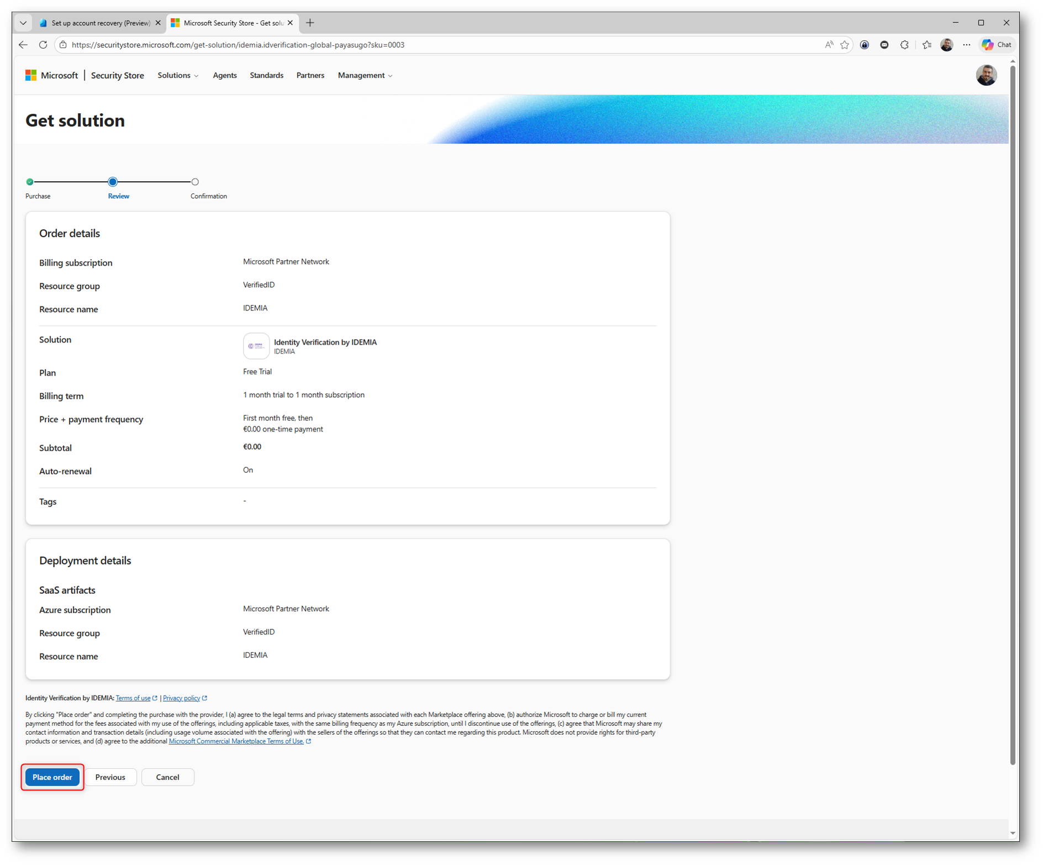
Task: Cancel the order
Action: [167, 777]
